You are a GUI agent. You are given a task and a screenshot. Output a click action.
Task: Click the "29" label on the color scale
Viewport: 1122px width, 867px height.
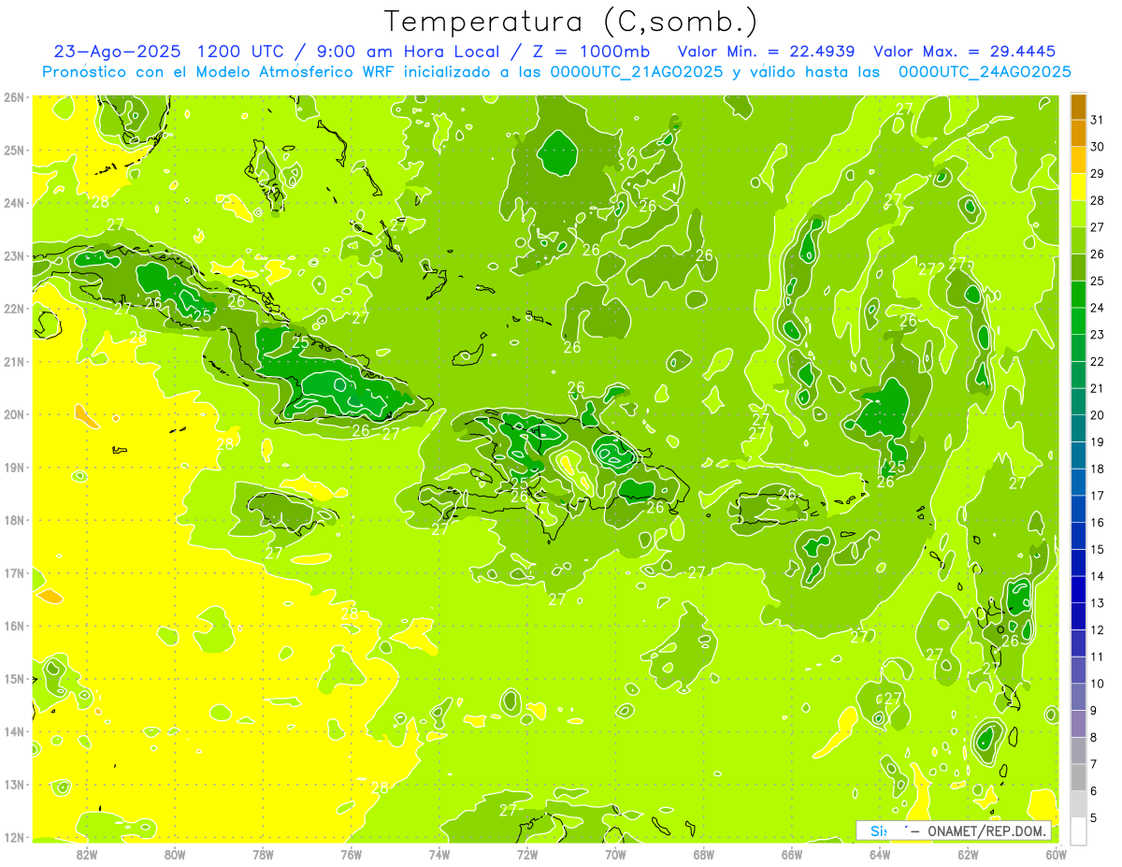tap(1097, 174)
